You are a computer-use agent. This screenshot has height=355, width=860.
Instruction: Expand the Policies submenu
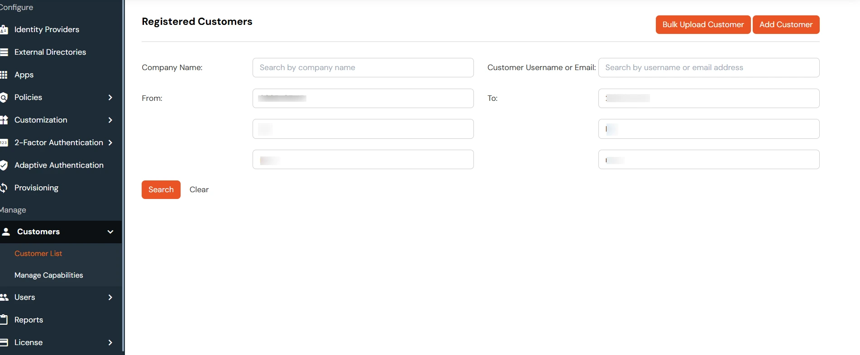click(x=110, y=97)
